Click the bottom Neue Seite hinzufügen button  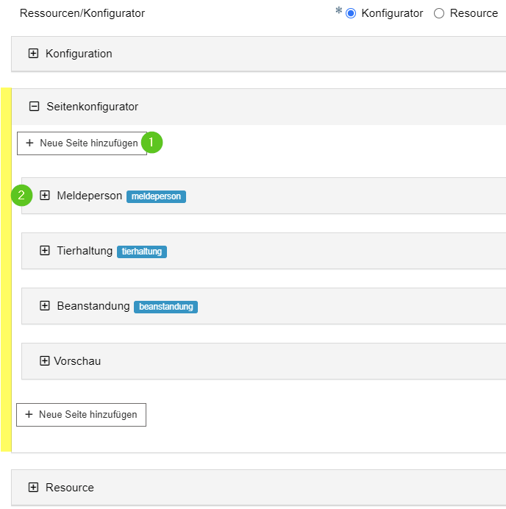pyautogui.click(x=81, y=415)
